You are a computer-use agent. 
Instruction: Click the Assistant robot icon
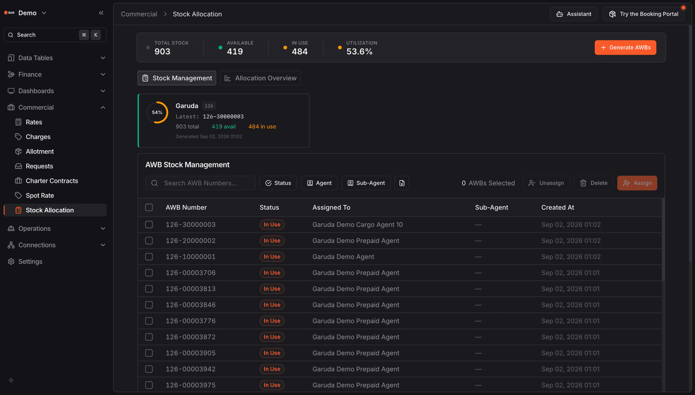[x=559, y=14]
